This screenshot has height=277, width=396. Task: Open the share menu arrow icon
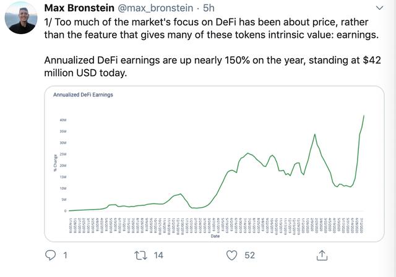pos(322,254)
